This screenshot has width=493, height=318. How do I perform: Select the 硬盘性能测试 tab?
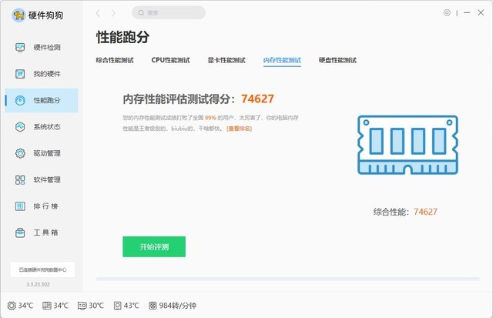pyautogui.click(x=337, y=60)
